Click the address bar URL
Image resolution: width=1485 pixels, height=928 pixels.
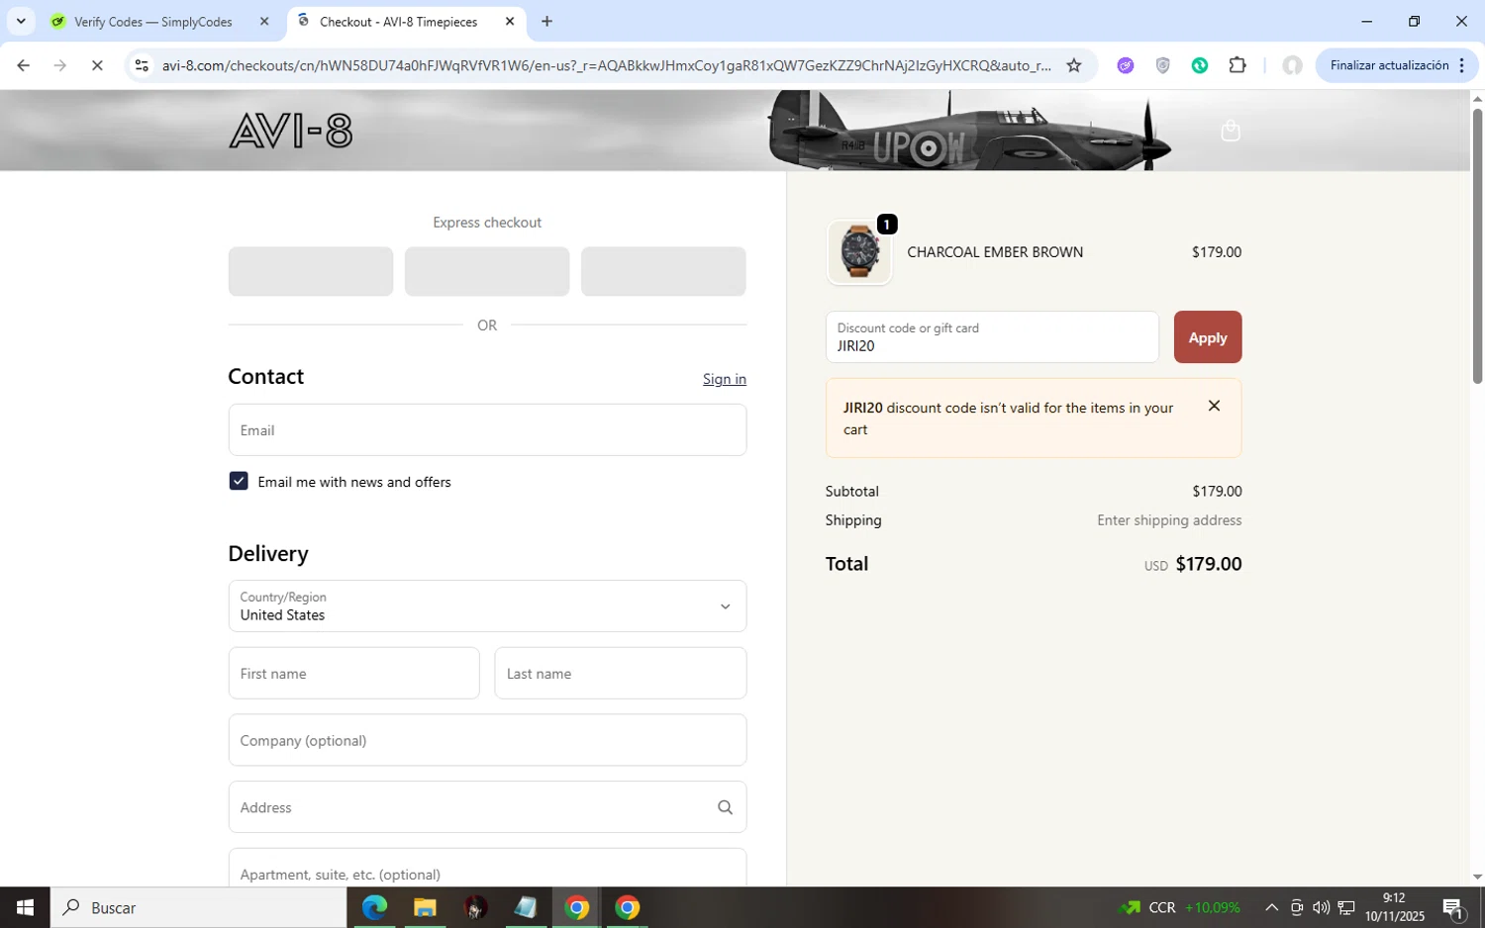point(606,65)
